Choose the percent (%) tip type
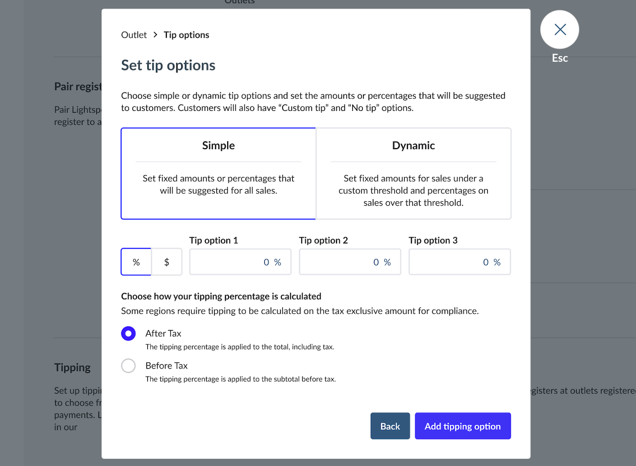The height and width of the screenshot is (466, 636). [136, 262]
